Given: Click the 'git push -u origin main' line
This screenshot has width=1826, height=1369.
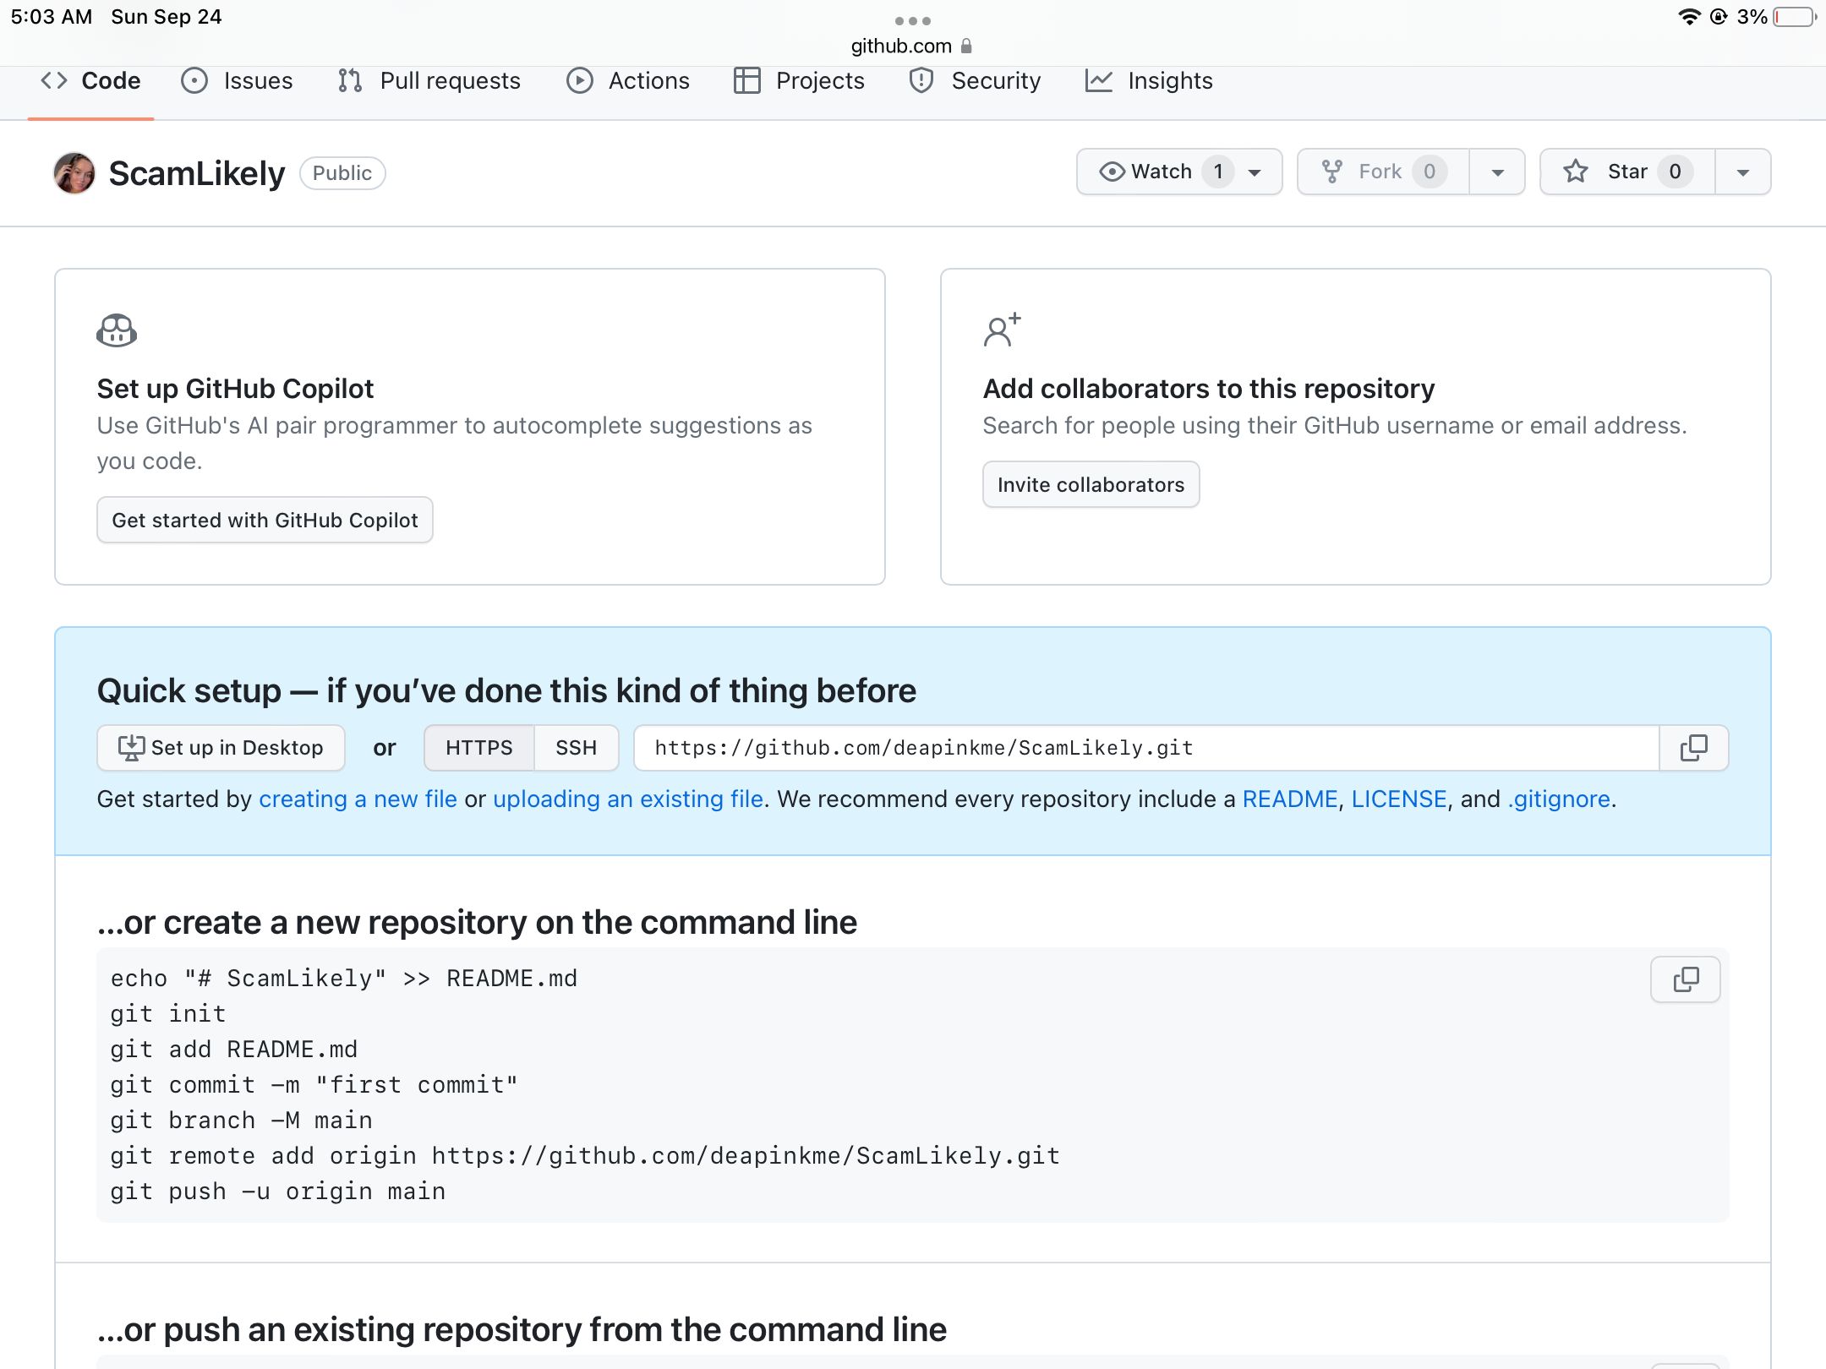Looking at the screenshot, I should [278, 1192].
